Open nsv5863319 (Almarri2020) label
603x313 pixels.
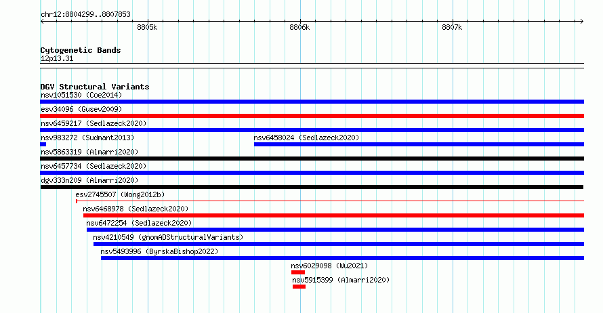tap(89, 152)
